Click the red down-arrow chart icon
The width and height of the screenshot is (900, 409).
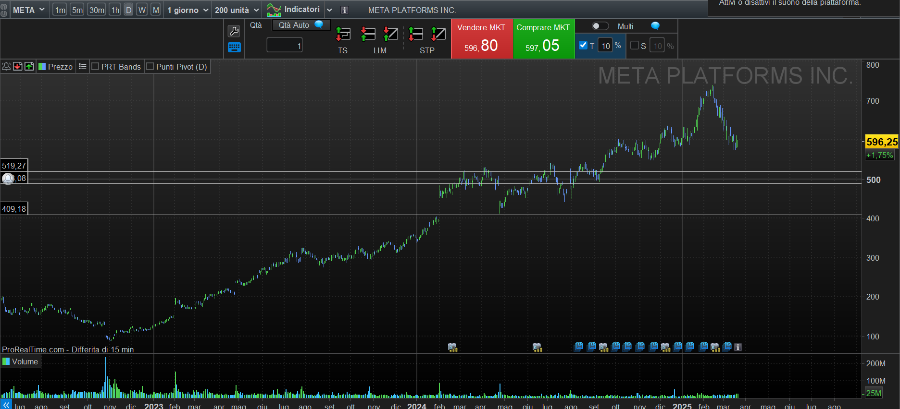point(18,66)
